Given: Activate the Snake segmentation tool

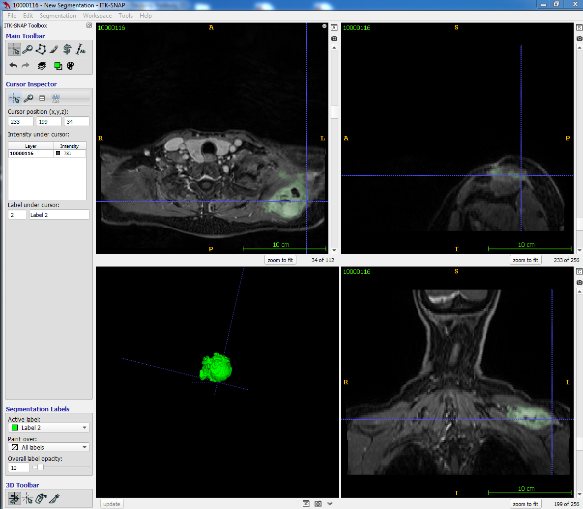Looking at the screenshot, I should [67, 49].
